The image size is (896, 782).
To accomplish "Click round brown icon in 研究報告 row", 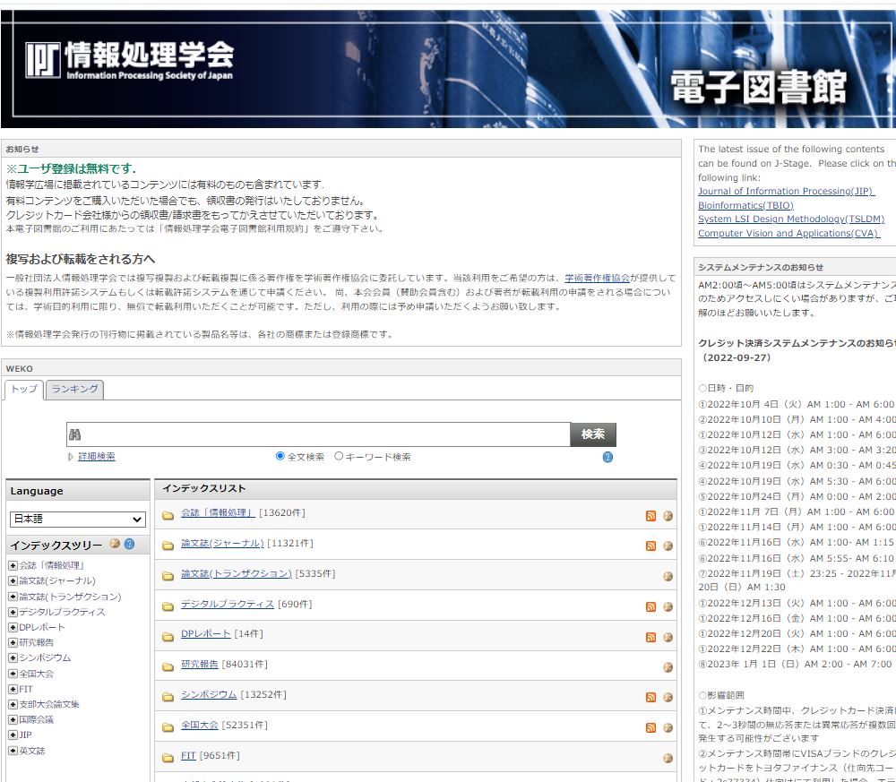I will tap(668, 667).
